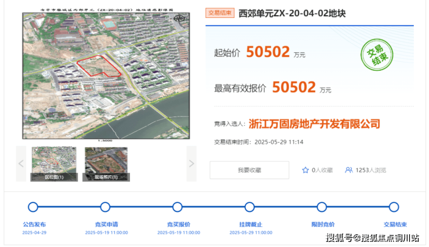Show previous thumbnail with left arrow
This screenshot has height=247, width=429.
pos(21,164)
